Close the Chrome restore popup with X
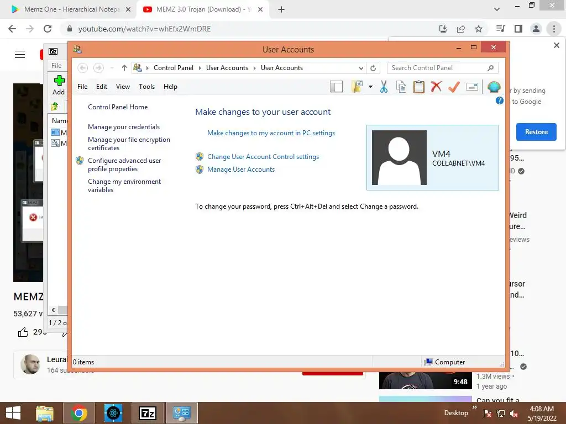Screen dimensions: 566x424 tap(556, 45)
